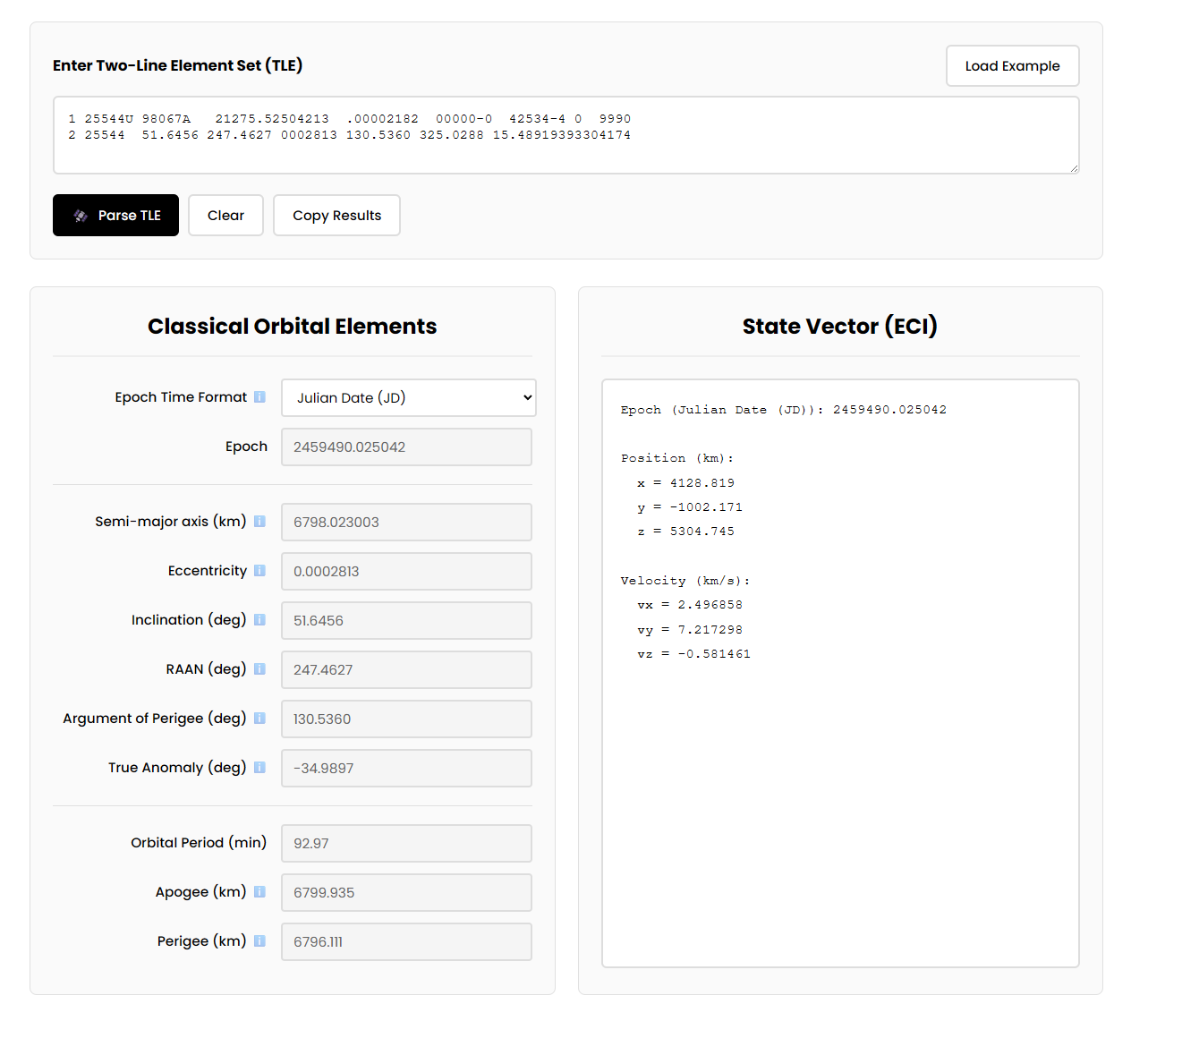Click the Eccentricity value field
This screenshot has height=1038, width=1182.
(406, 571)
